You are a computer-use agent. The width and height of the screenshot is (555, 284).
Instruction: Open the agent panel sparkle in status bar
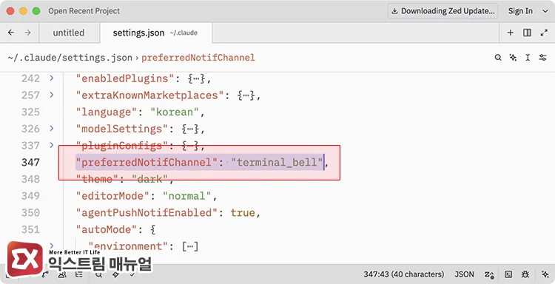[545, 274]
